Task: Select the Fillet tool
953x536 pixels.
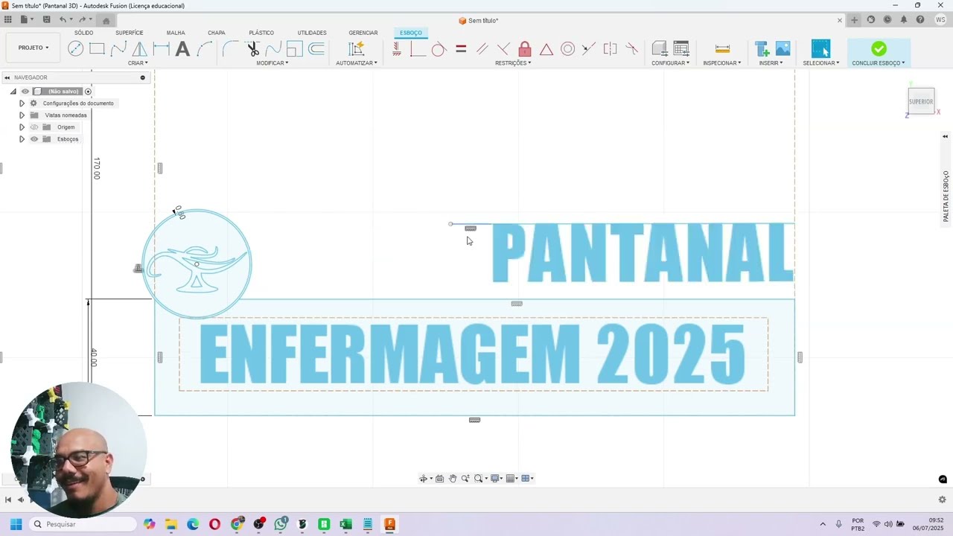Action: 231,49
